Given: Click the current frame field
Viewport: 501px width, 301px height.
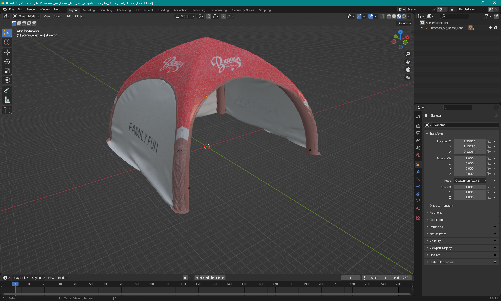Looking at the screenshot, I should click(x=350, y=278).
